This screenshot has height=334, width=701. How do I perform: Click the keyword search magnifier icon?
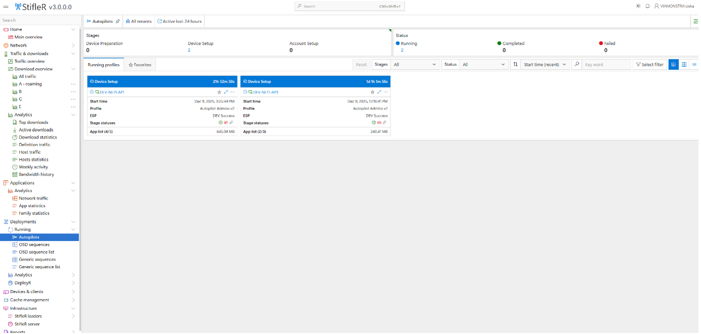(575, 64)
